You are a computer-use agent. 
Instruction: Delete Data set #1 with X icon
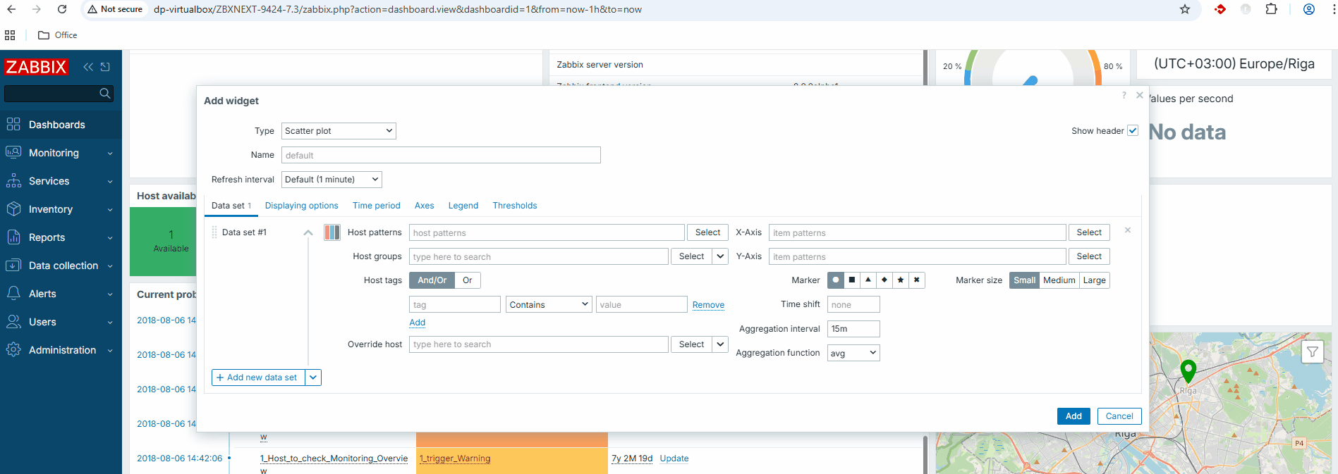[x=1128, y=230]
